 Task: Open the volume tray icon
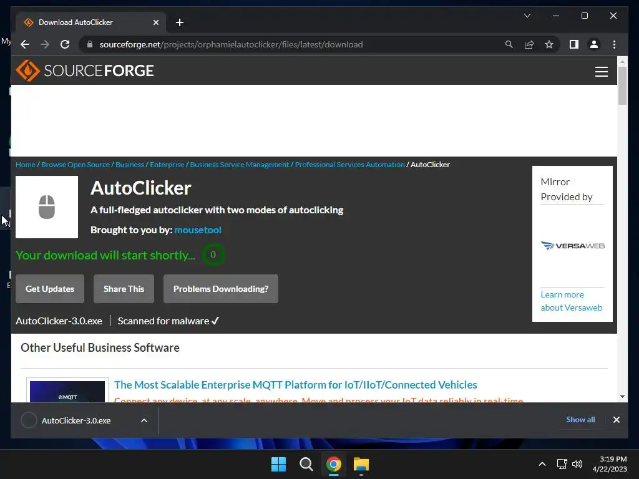[577, 464]
